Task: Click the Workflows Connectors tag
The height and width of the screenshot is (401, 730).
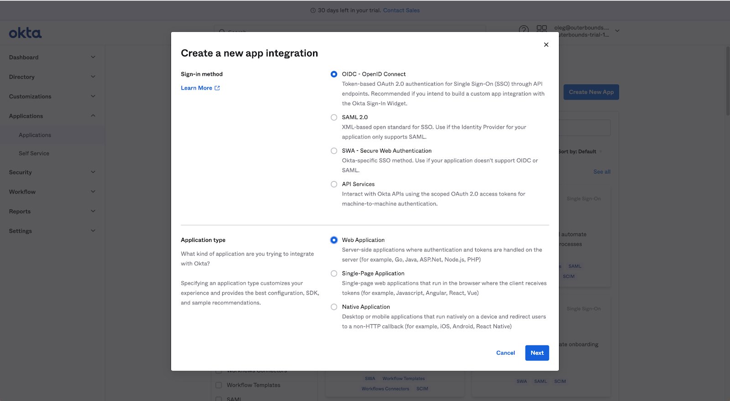Action: 385,389
